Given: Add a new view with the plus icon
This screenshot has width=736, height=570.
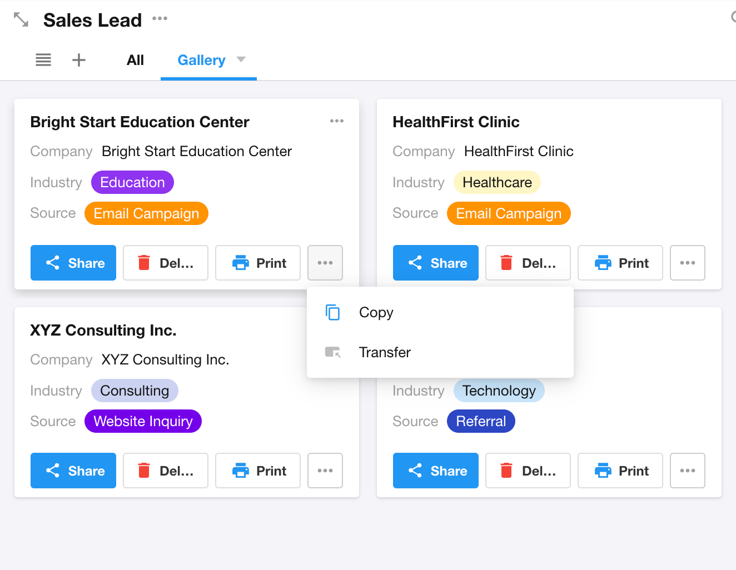Looking at the screenshot, I should pyautogui.click(x=79, y=60).
